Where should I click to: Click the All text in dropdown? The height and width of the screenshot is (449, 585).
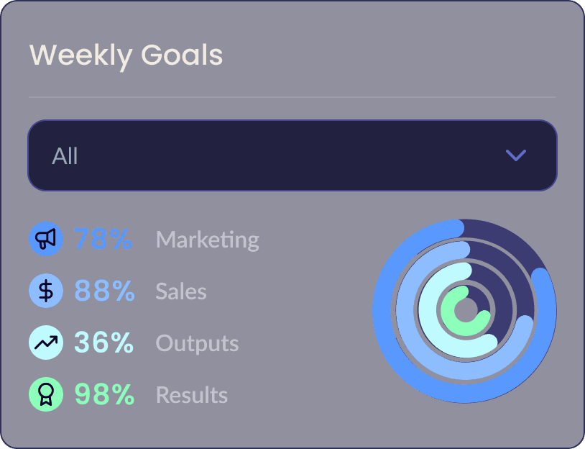click(x=65, y=156)
